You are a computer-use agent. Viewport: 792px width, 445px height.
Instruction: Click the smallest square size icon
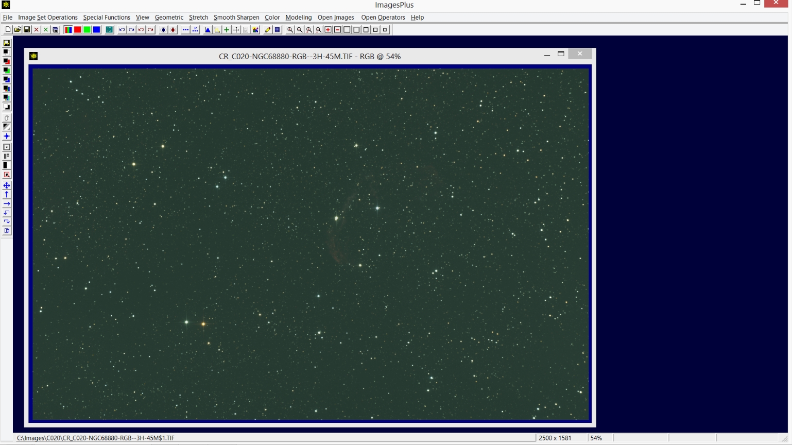click(x=385, y=30)
